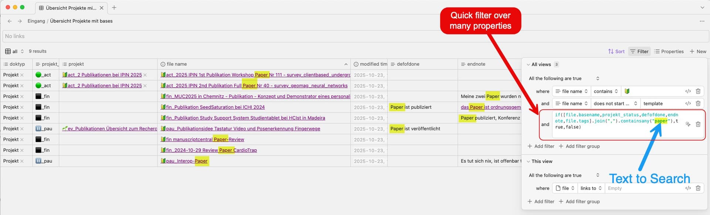Screen dimensions: 710x215
Task: Toggle code editor for 'file name contains' filter
Action: (x=688, y=91)
